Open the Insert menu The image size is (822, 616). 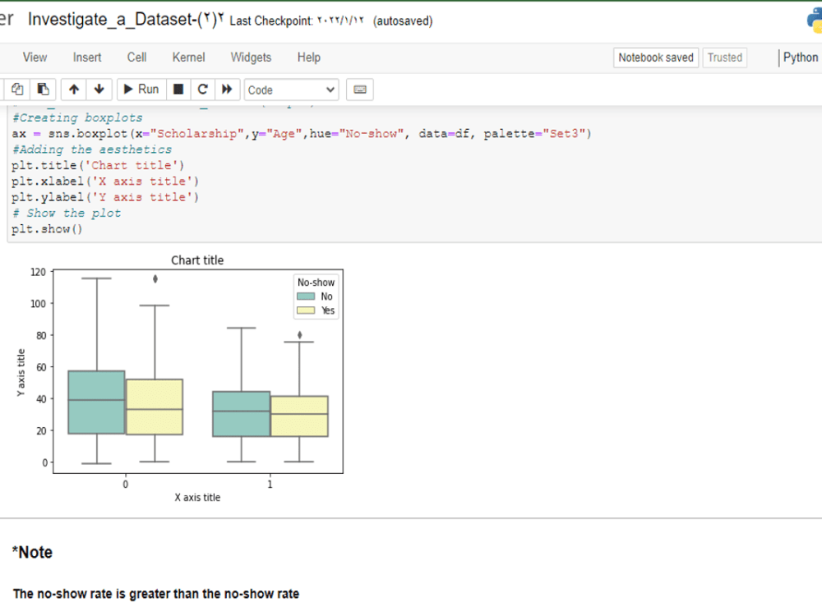[x=87, y=57]
